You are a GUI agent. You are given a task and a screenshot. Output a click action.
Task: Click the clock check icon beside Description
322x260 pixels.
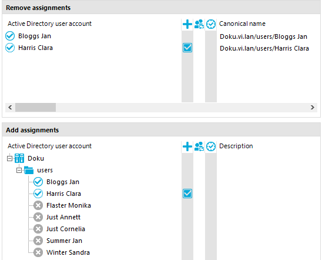[211, 146]
